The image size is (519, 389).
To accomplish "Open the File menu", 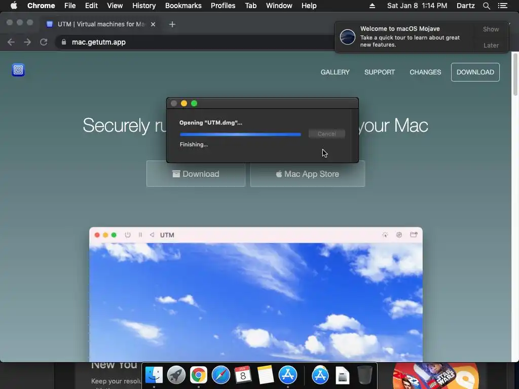I will pos(70,6).
